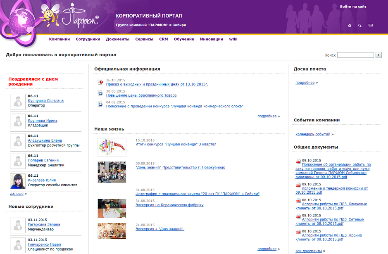
Task: Click the avatar placeholder of Гагаркина Залина
Action: tap(18, 226)
